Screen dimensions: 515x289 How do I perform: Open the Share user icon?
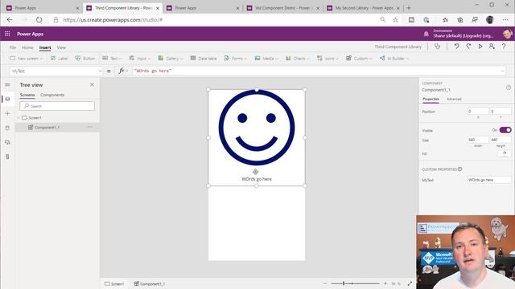(492, 47)
